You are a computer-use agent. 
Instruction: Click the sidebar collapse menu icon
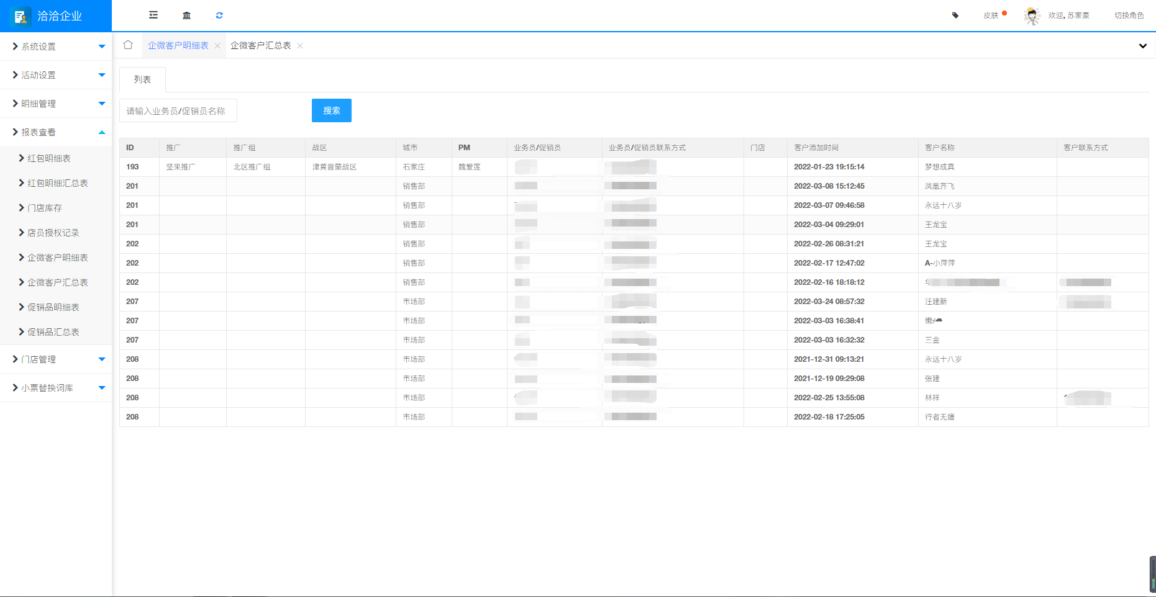point(153,15)
